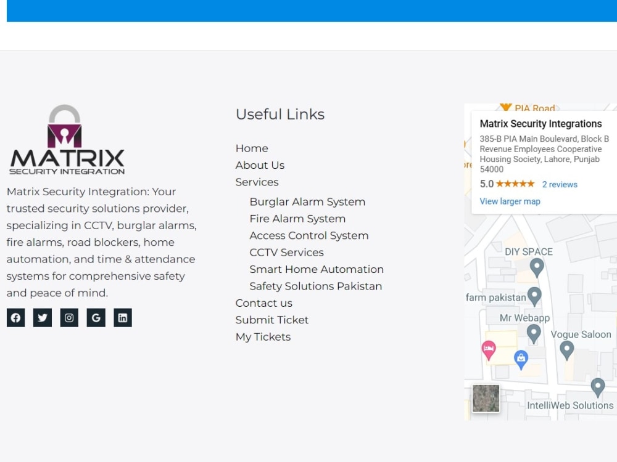Viewport: 617px width, 462px height.
Task: Open the LinkedIn social icon
Action: point(123,317)
